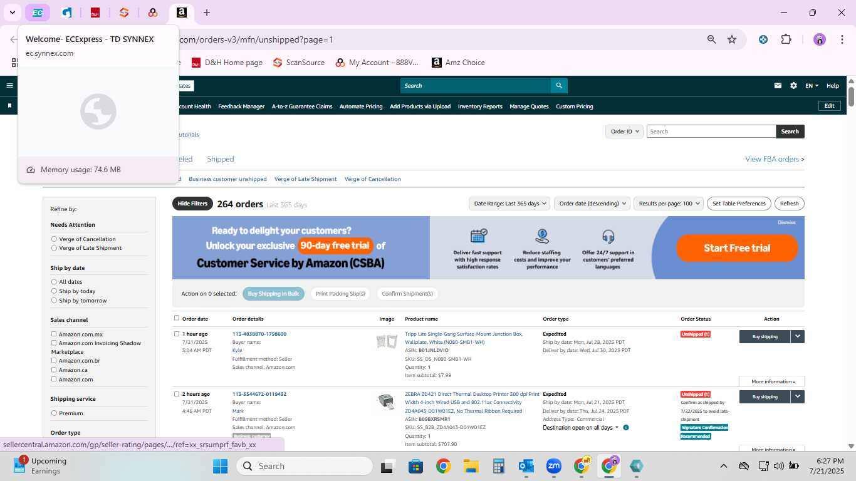Open Manage Quotes menu item
Screen dimensions: 856x481
530,106
